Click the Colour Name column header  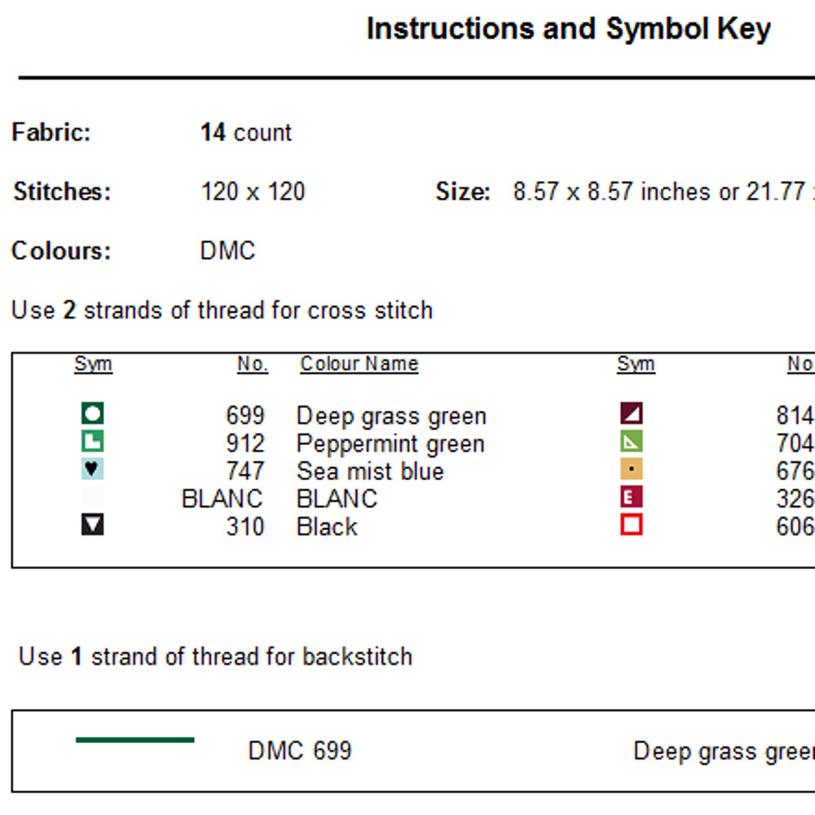click(x=359, y=364)
